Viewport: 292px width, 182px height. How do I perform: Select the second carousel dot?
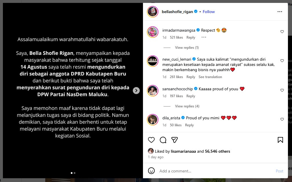pos(75,173)
